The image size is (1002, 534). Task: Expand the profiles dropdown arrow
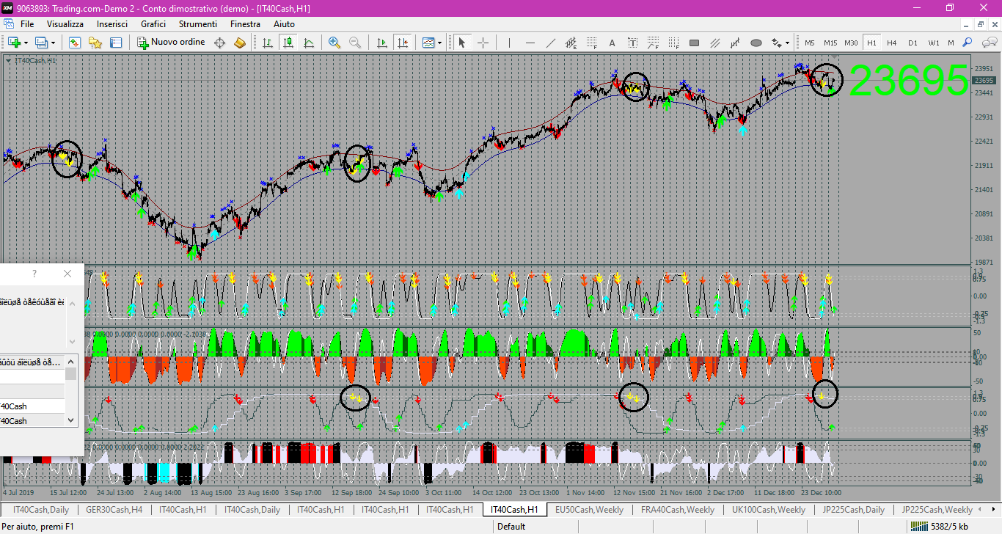coord(53,43)
